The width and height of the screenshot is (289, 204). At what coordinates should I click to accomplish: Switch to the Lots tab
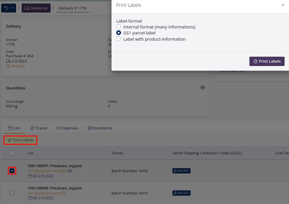(x=14, y=128)
